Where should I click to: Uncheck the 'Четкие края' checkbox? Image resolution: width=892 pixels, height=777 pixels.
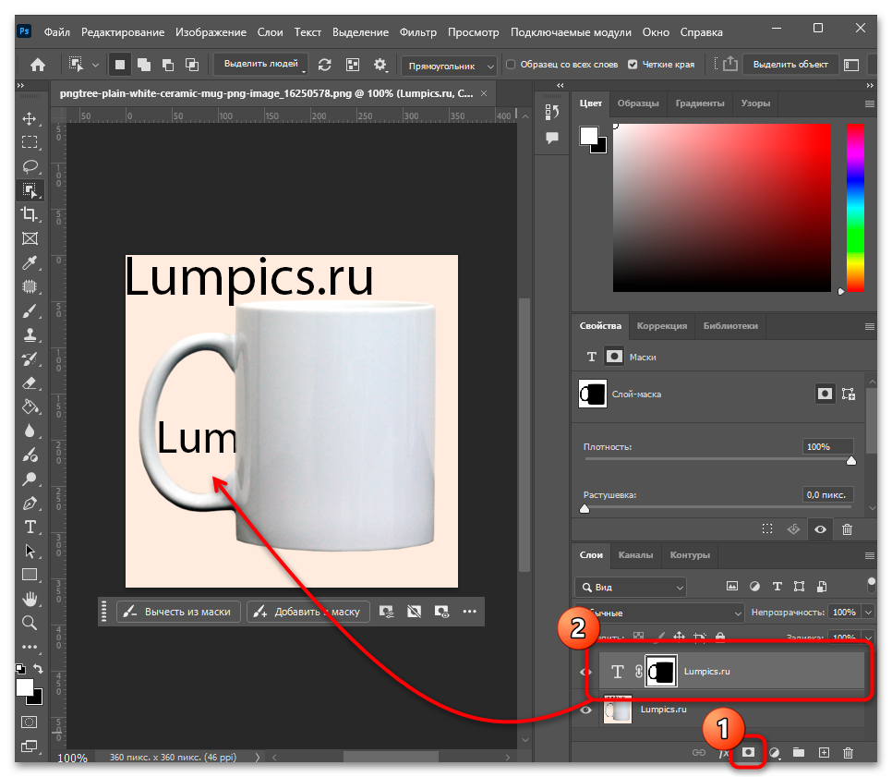tap(633, 65)
